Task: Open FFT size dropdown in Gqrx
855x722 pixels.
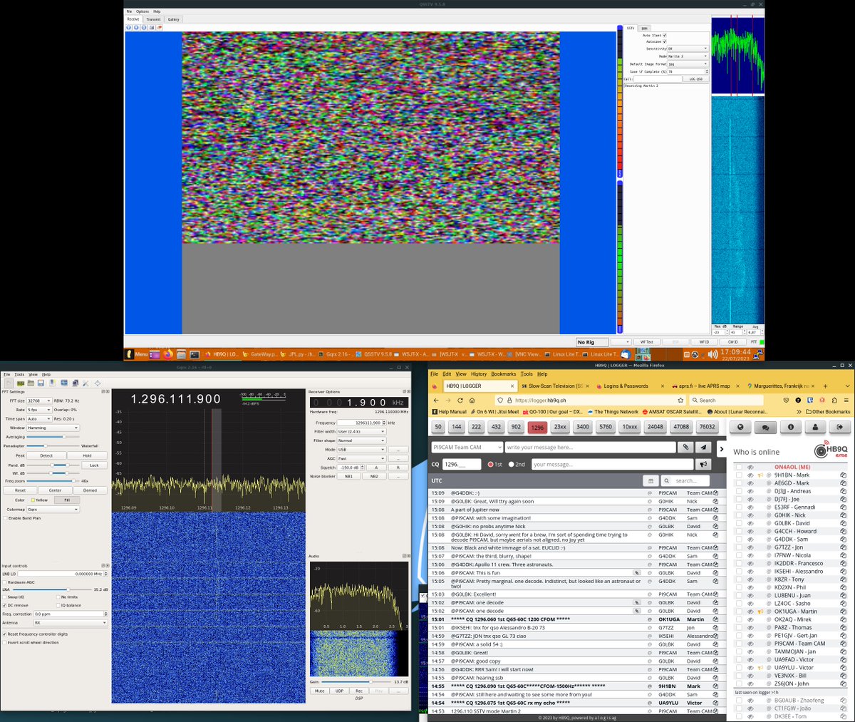Action: (39, 401)
